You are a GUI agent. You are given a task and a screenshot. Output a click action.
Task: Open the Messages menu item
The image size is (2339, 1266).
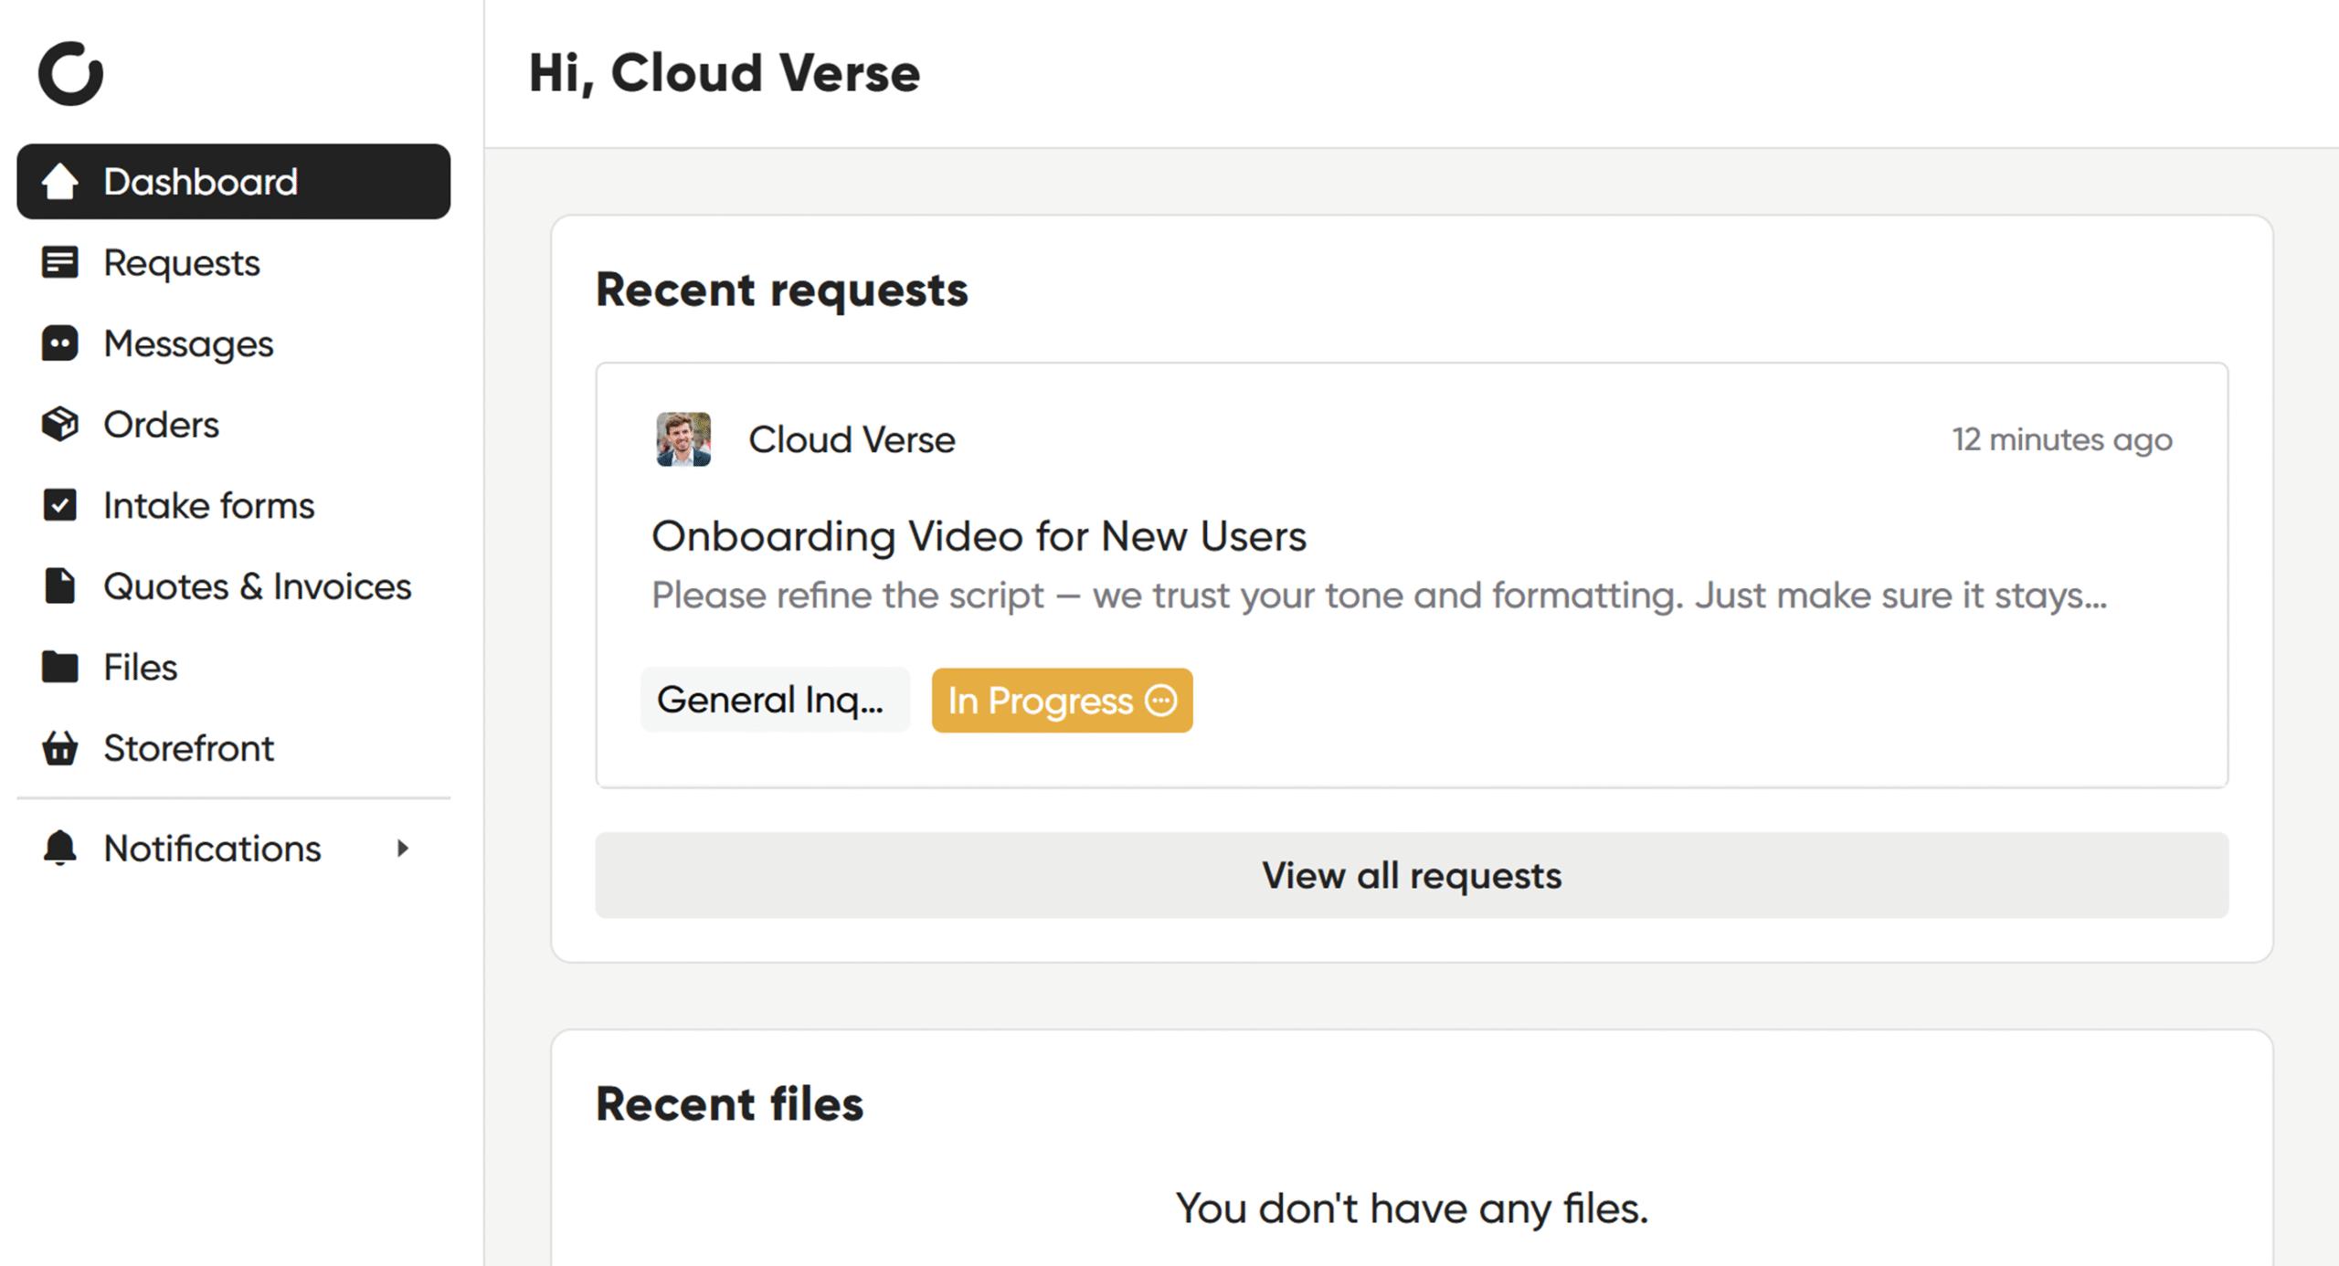coord(188,344)
